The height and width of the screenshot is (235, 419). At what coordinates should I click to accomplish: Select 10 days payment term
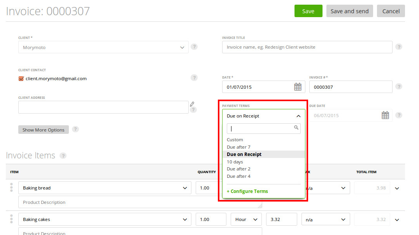(263, 162)
